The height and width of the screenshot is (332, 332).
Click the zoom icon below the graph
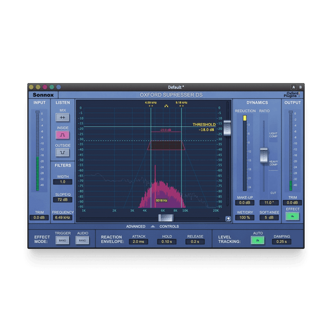(228, 218)
